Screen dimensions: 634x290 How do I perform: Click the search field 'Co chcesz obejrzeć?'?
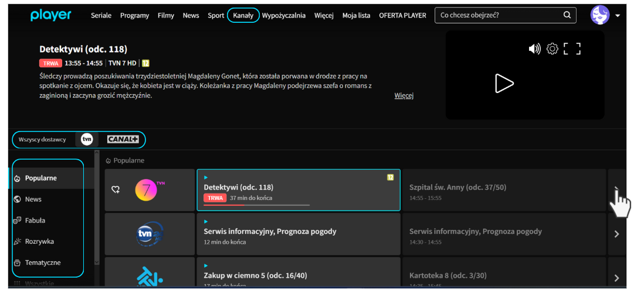click(x=499, y=15)
